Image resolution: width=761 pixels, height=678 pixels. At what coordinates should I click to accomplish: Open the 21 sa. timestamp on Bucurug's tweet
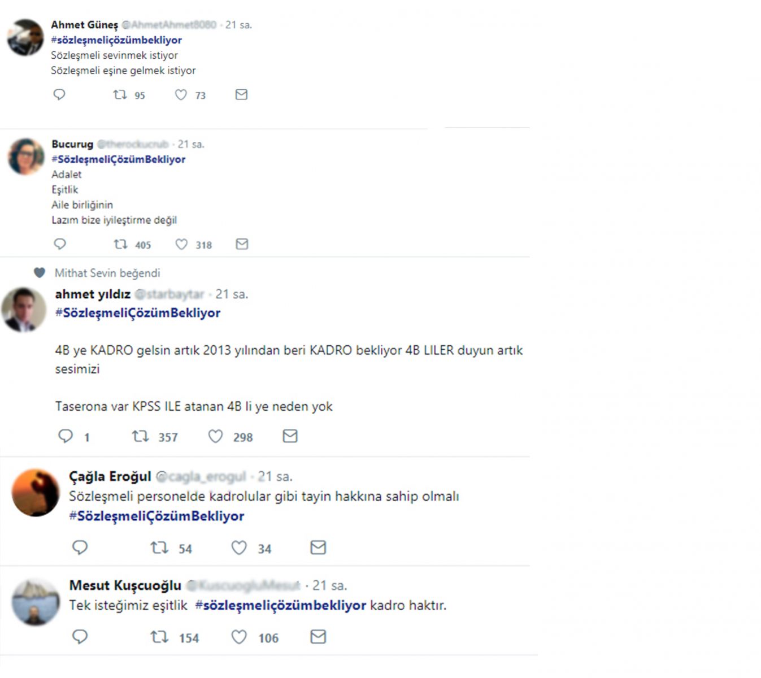(x=191, y=144)
